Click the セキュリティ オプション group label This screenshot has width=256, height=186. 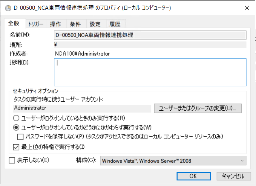[x=35, y=91]
